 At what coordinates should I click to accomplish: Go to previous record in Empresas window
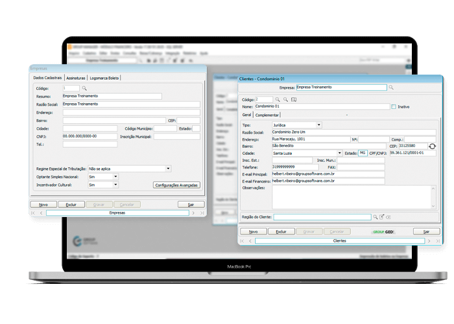click(x=41, y=213)
